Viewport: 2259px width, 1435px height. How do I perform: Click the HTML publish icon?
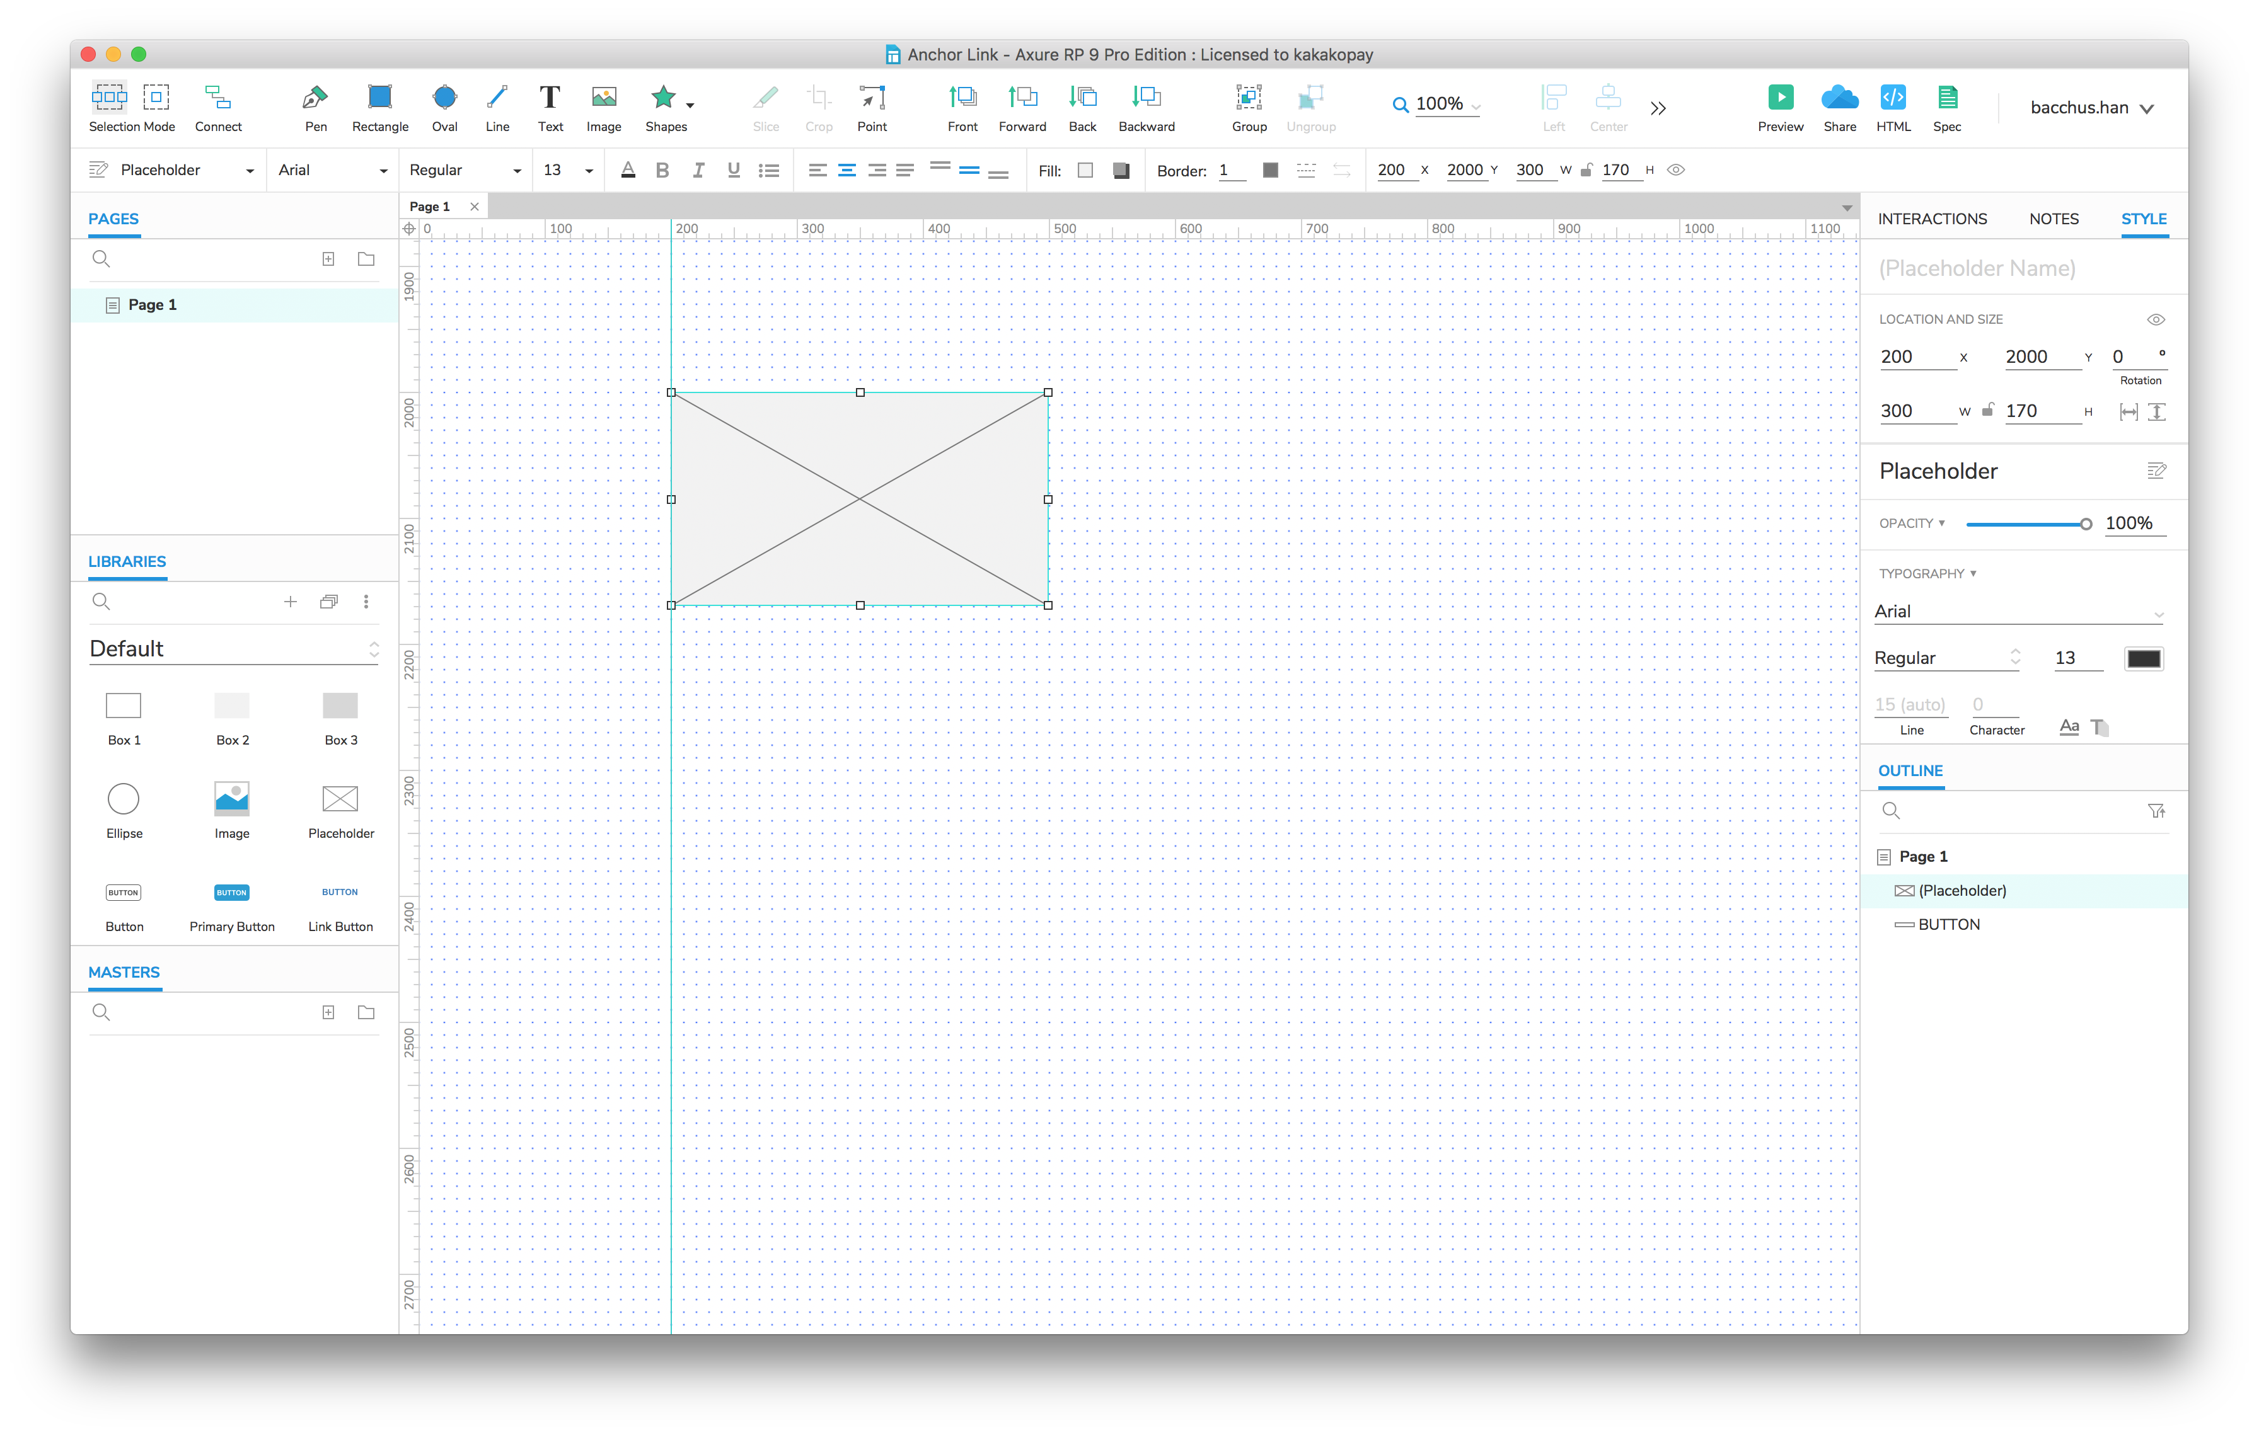coord(1892,98)
